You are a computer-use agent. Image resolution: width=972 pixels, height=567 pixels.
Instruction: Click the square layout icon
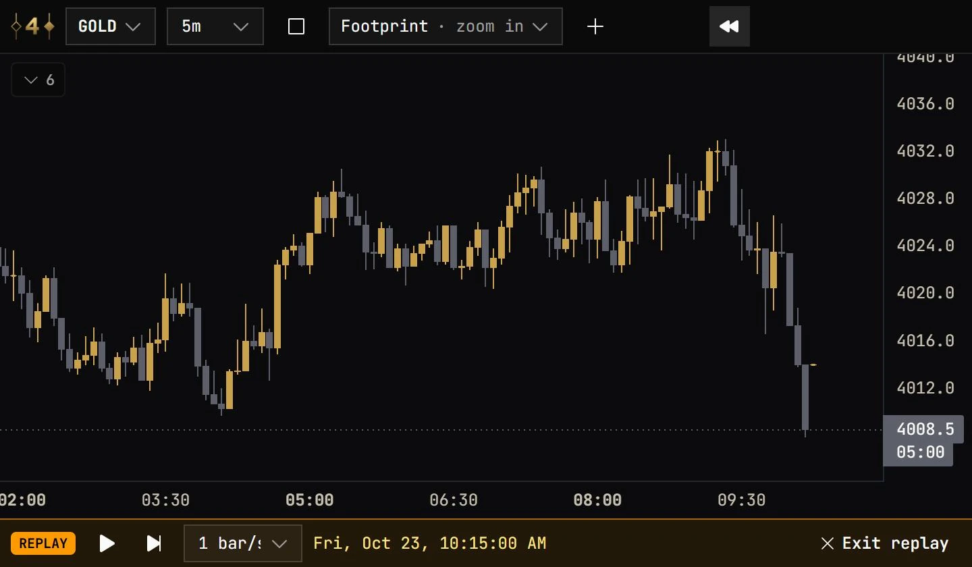(x=296, y=26)
